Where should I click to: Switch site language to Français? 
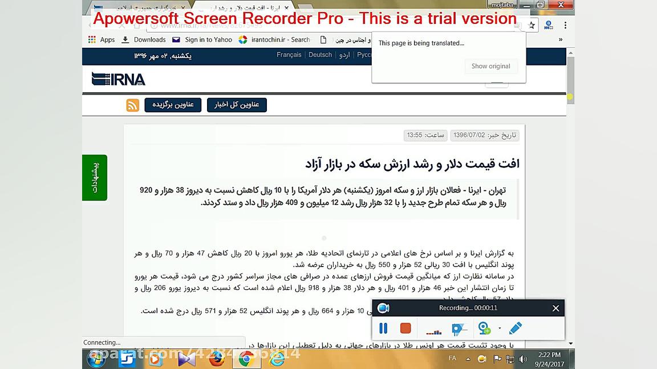tap(289, 55)
